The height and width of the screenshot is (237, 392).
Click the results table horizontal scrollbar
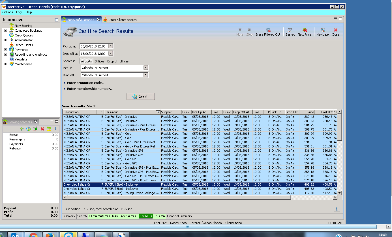pyautogui.click(x=178, y=197)
